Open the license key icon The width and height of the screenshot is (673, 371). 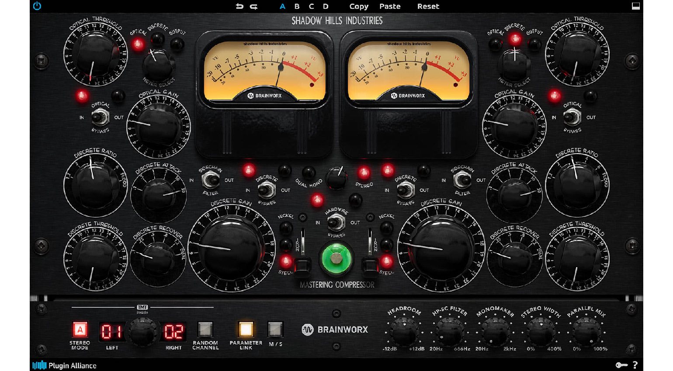[621, 365]
